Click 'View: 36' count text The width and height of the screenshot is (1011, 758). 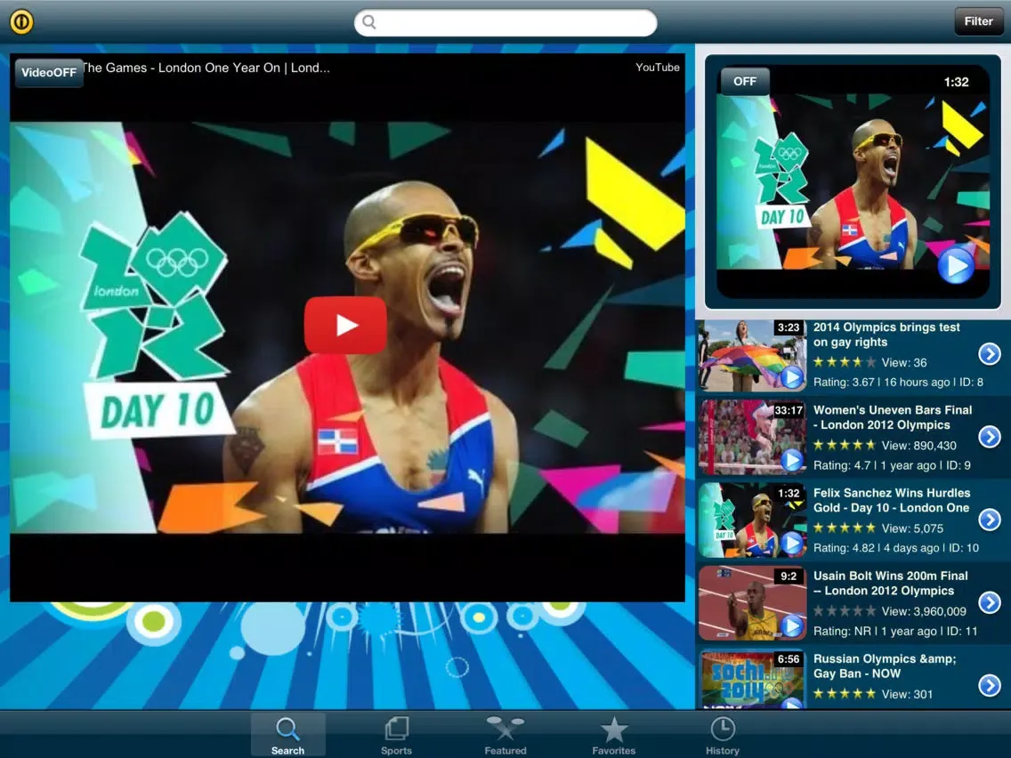tap(904, 362)
